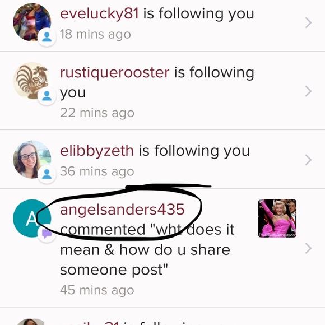View elibbyzeth's profile photo
The image size is (325, 325).
coord(32,159)
